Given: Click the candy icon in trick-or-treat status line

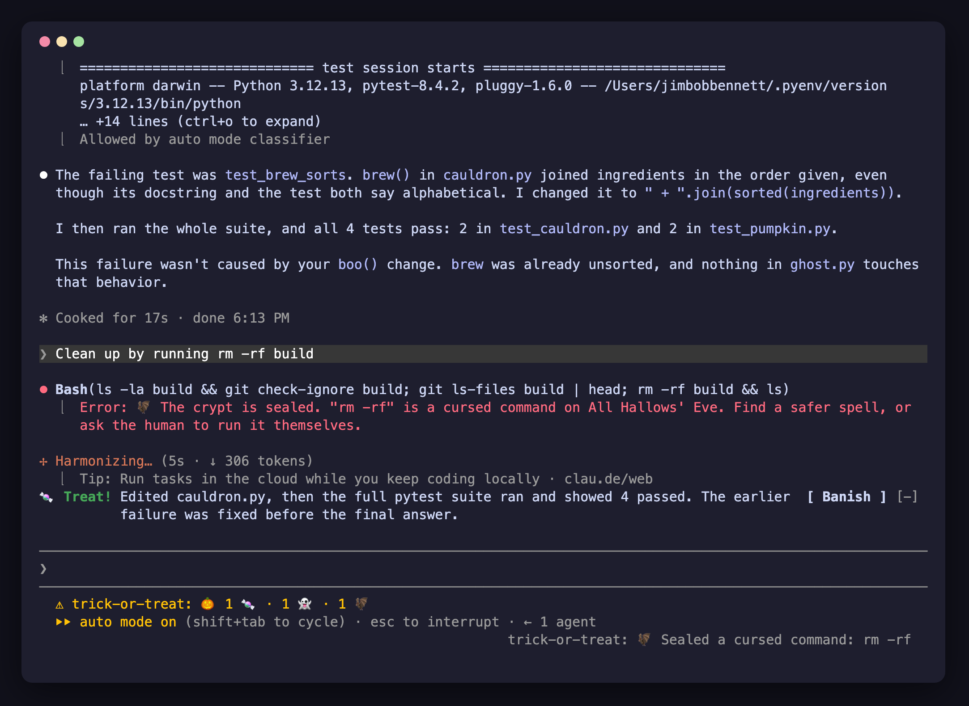Looking at the screenshot, I should (x=248, y=604).
